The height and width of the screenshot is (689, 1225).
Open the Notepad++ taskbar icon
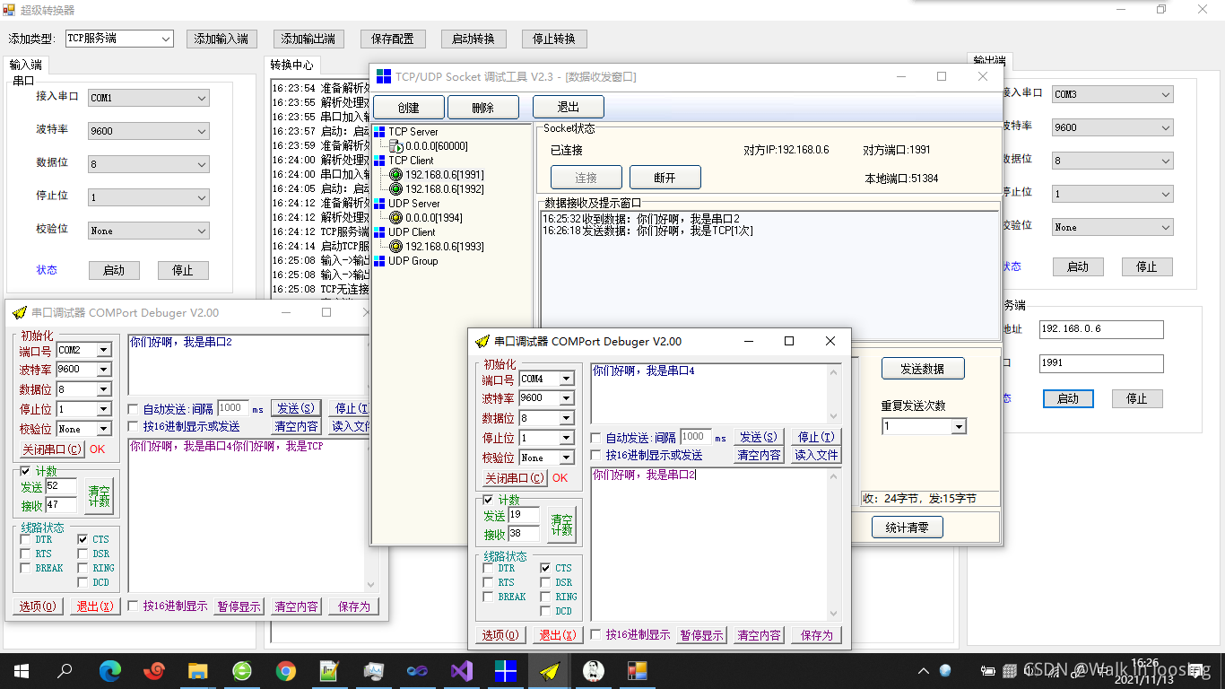click(330, 670)
